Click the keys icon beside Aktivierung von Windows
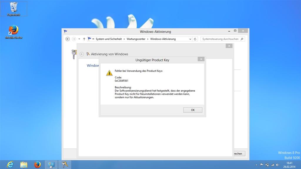Viewport: 301px width, 169px height. (88, 54)
